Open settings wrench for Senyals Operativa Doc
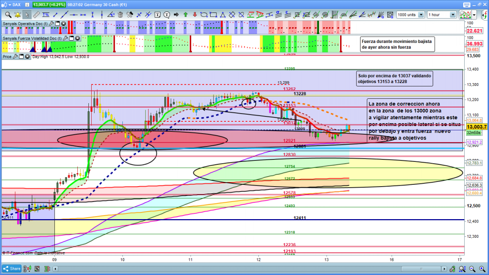 pyautogui.click(x=52, y=23)
